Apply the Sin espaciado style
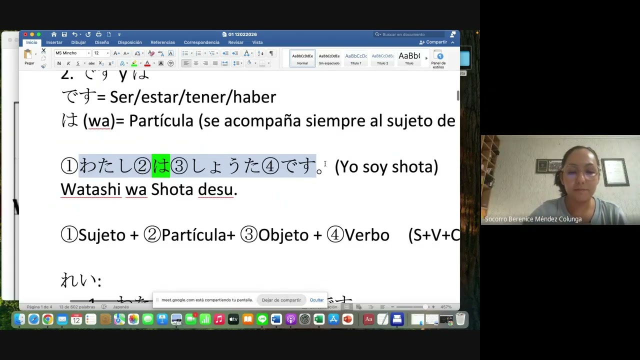The height and width of the screenshot is (360, 640). pyautogui.click(x=329, y=58)
